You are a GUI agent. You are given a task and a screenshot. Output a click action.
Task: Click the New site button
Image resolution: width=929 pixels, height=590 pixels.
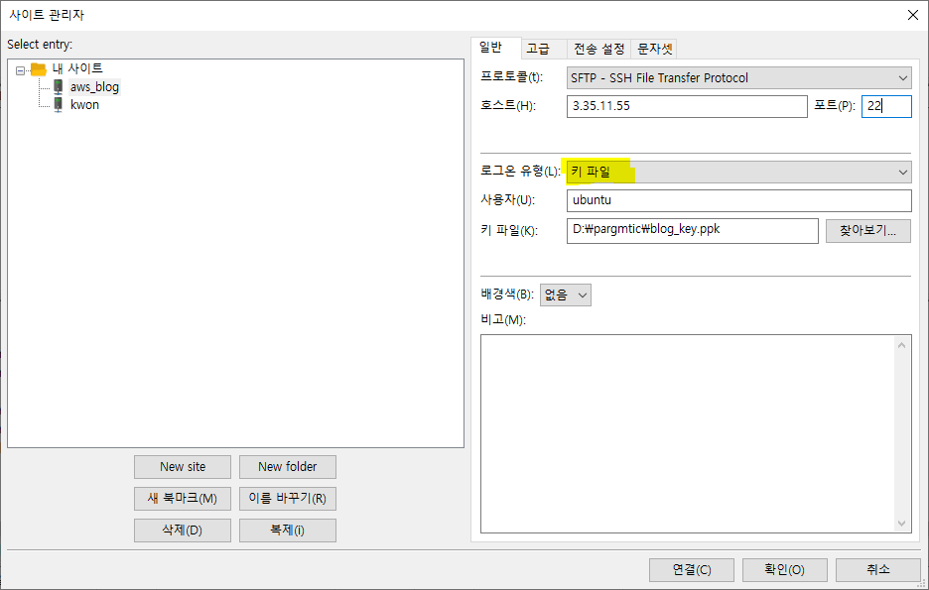183,467
